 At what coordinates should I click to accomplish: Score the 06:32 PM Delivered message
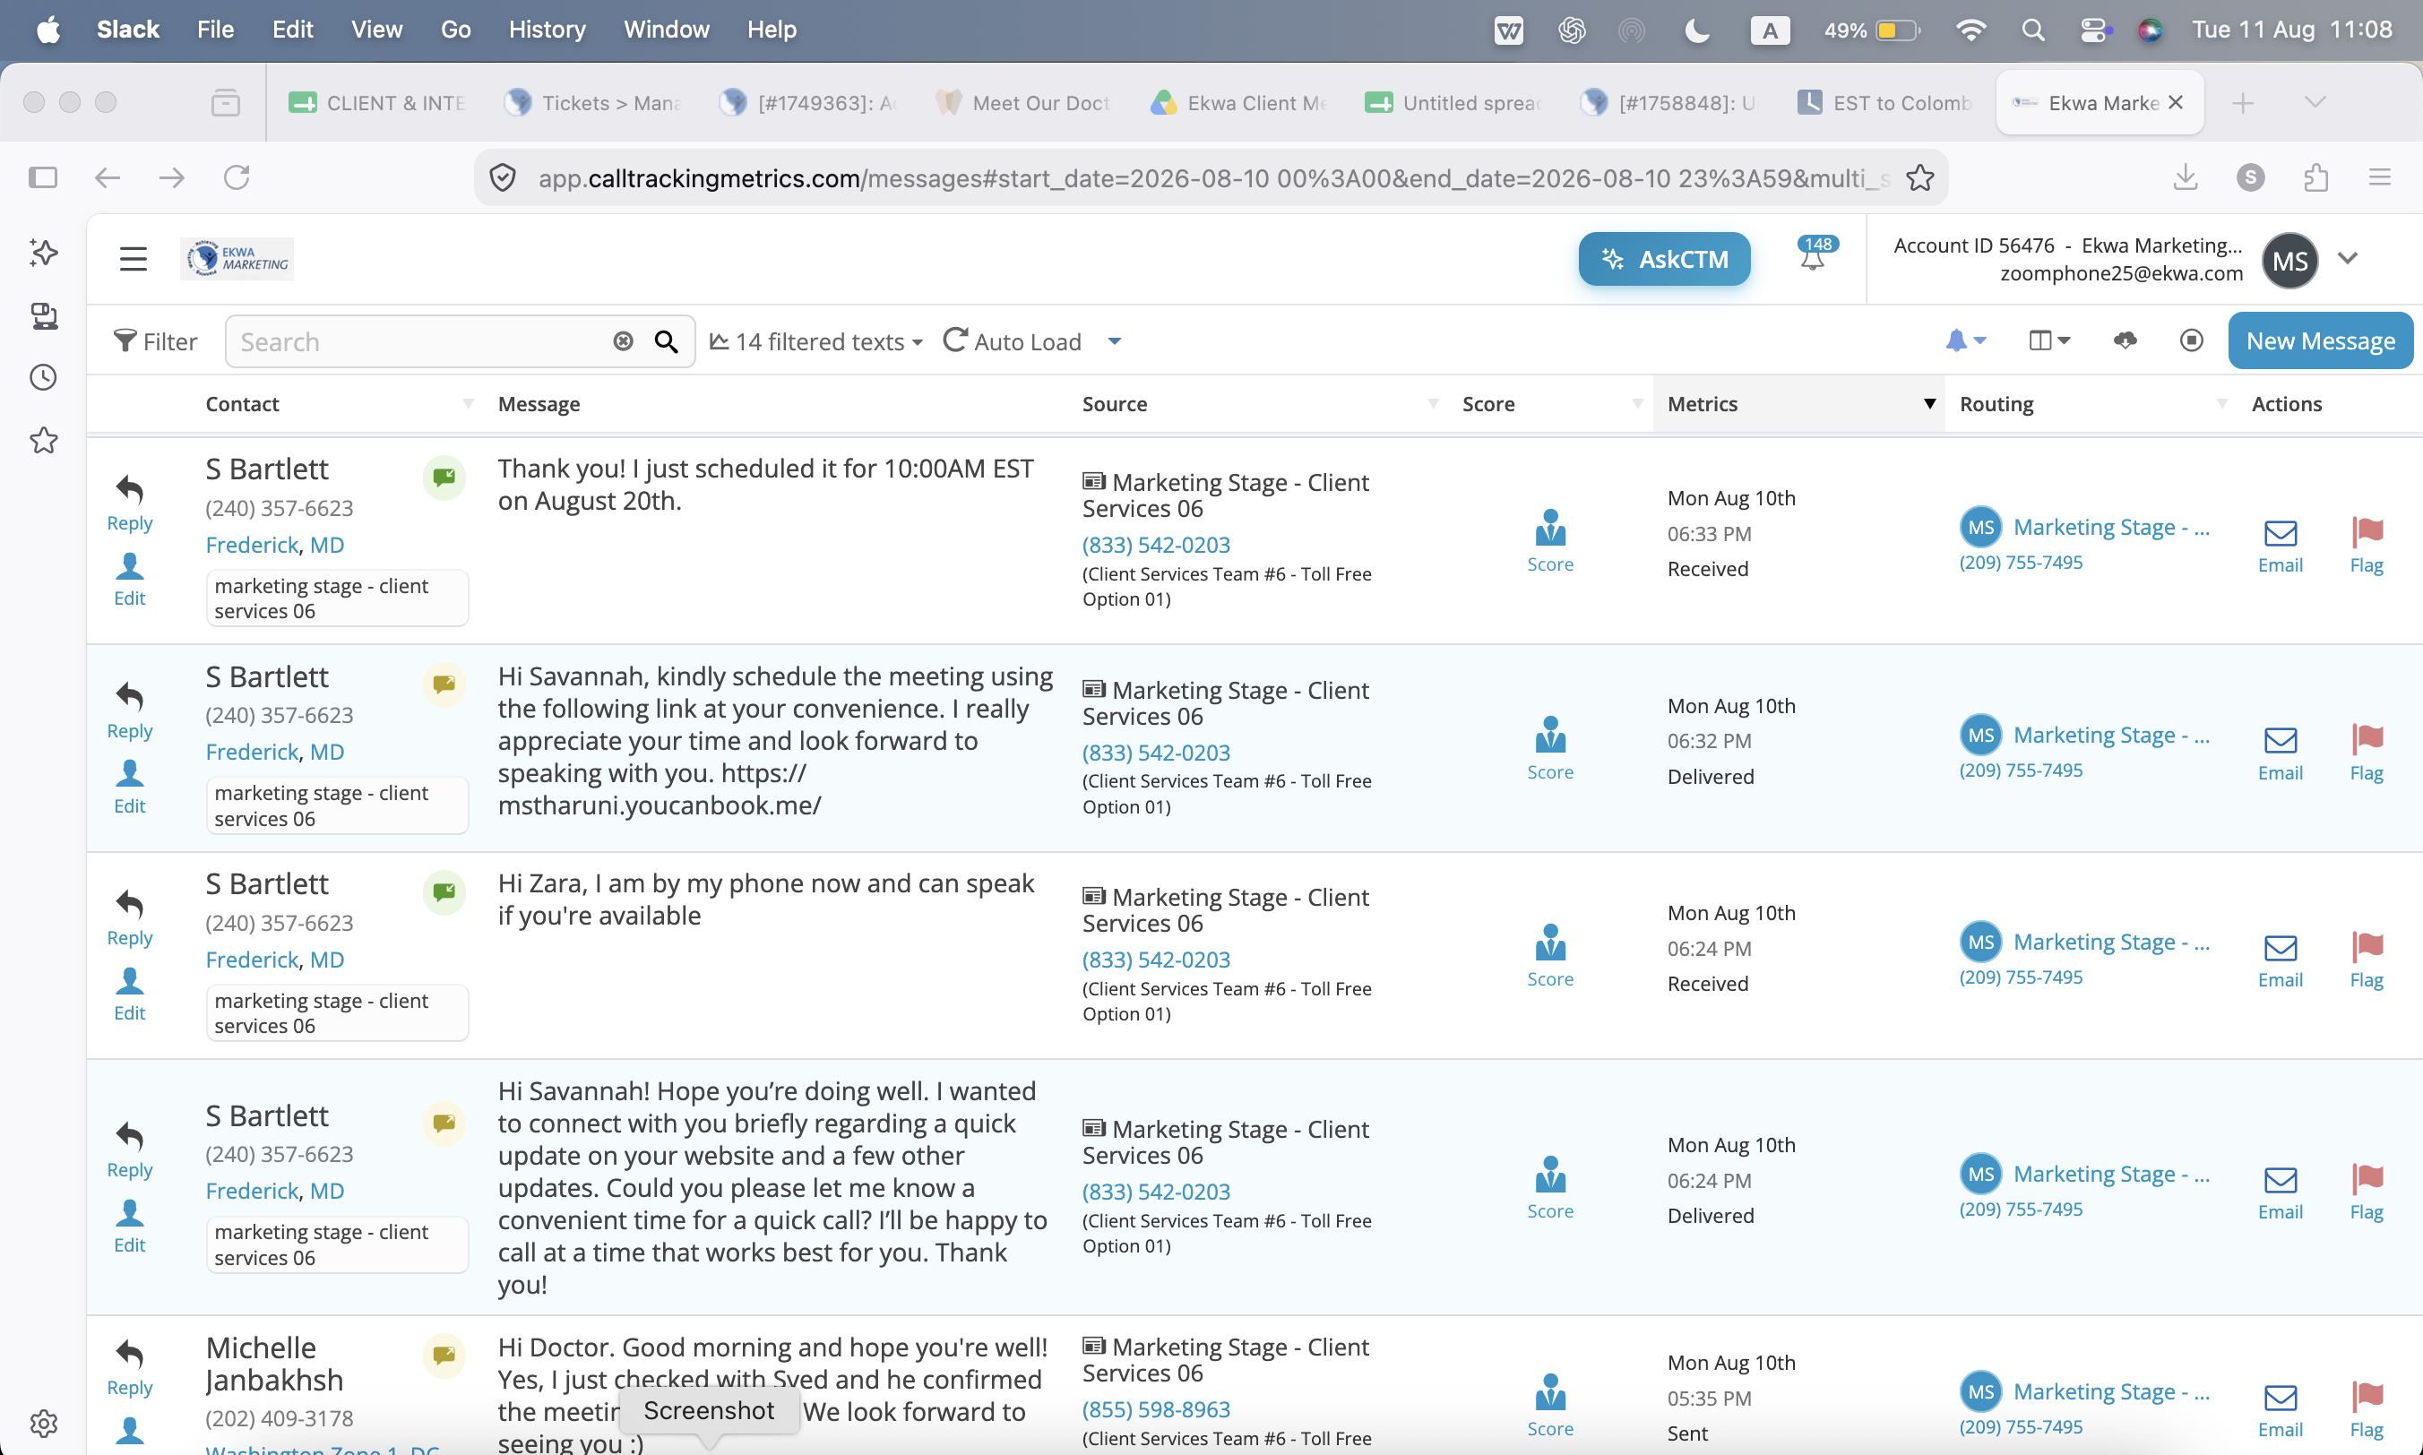point(1549,748)
